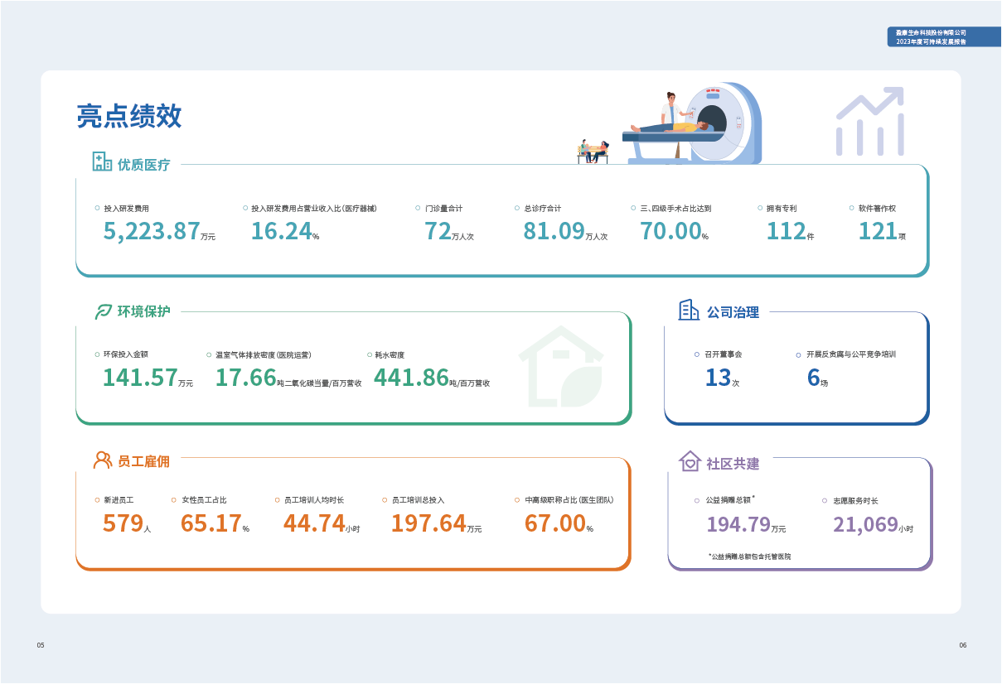Click the rising bar chart arrow icon
Viewport: 1002px width, 684px height.
click(x=869, y=122)
